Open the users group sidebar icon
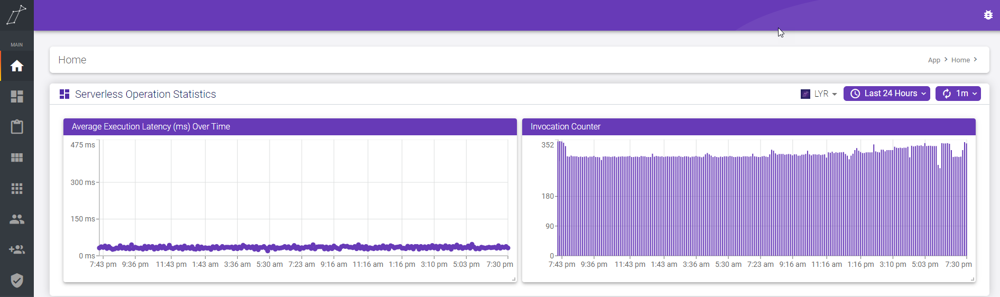The image size is (1000, 297). (x=17, y=219)
